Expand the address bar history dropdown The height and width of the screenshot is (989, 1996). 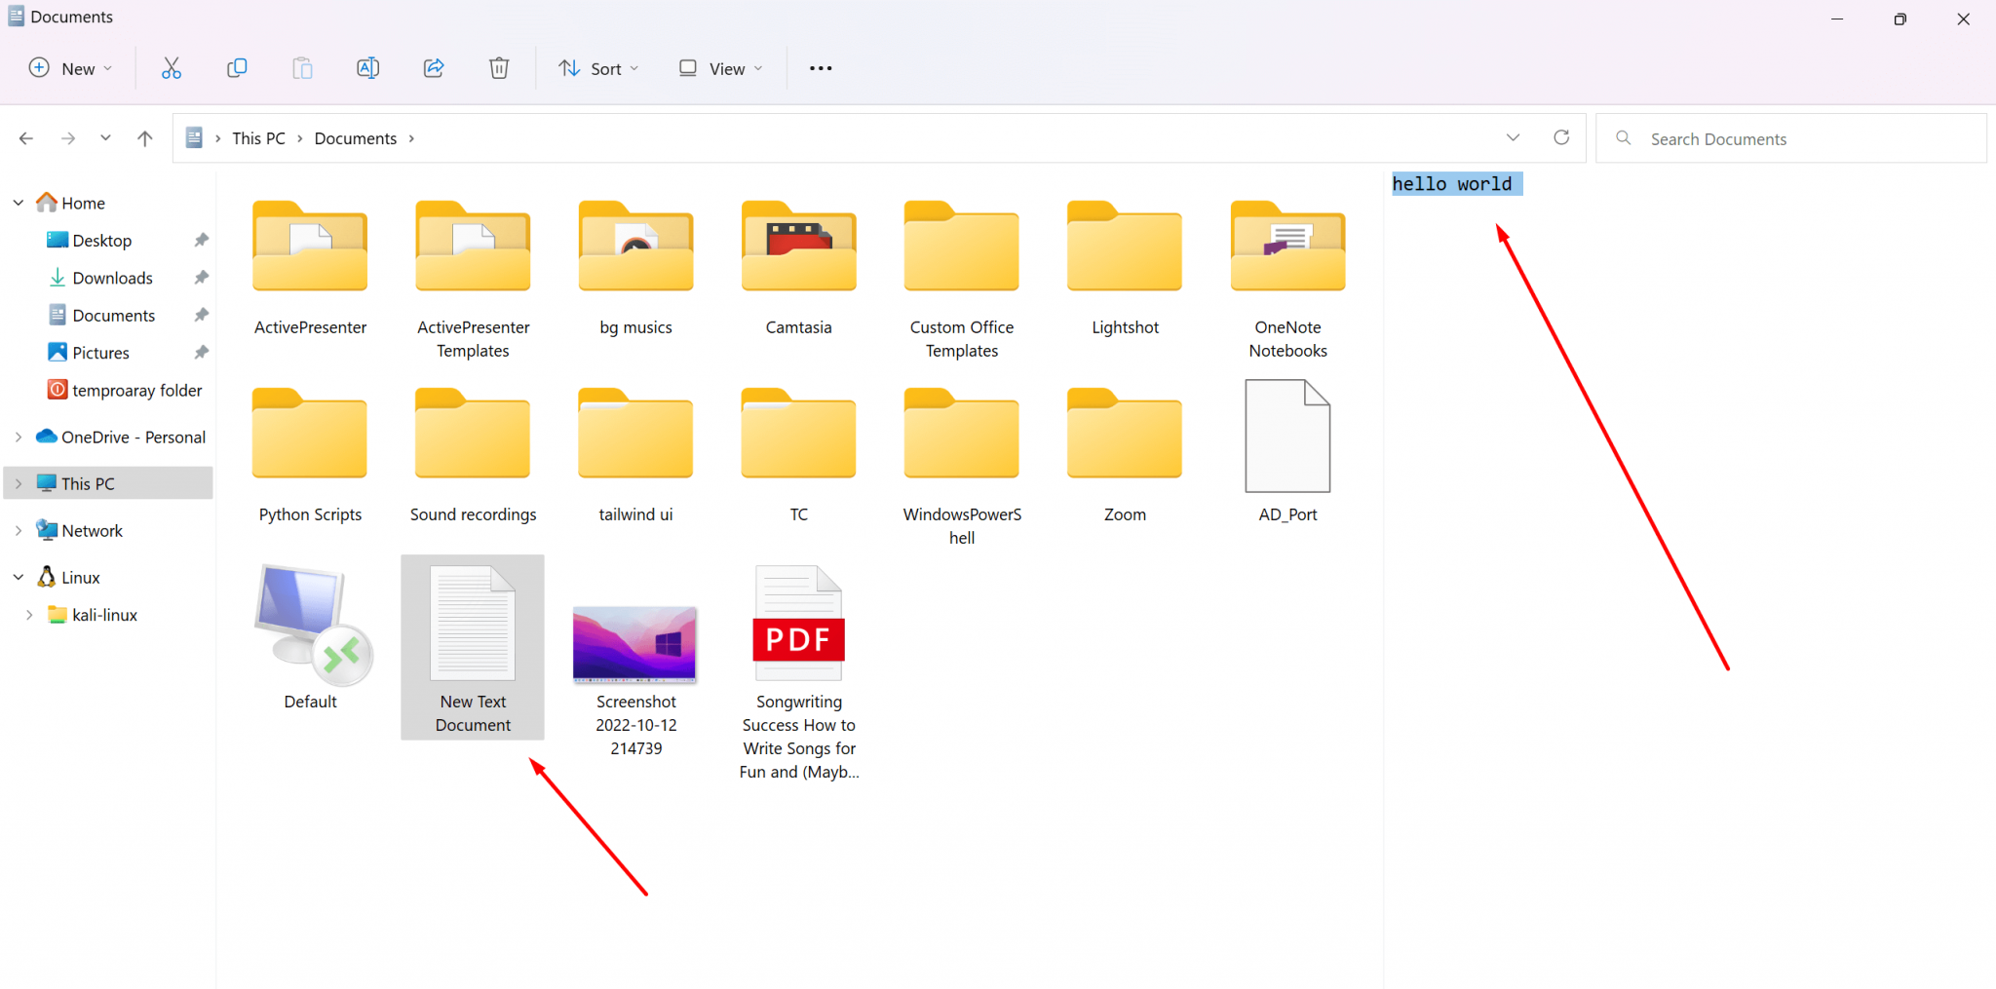[1513, 137]
